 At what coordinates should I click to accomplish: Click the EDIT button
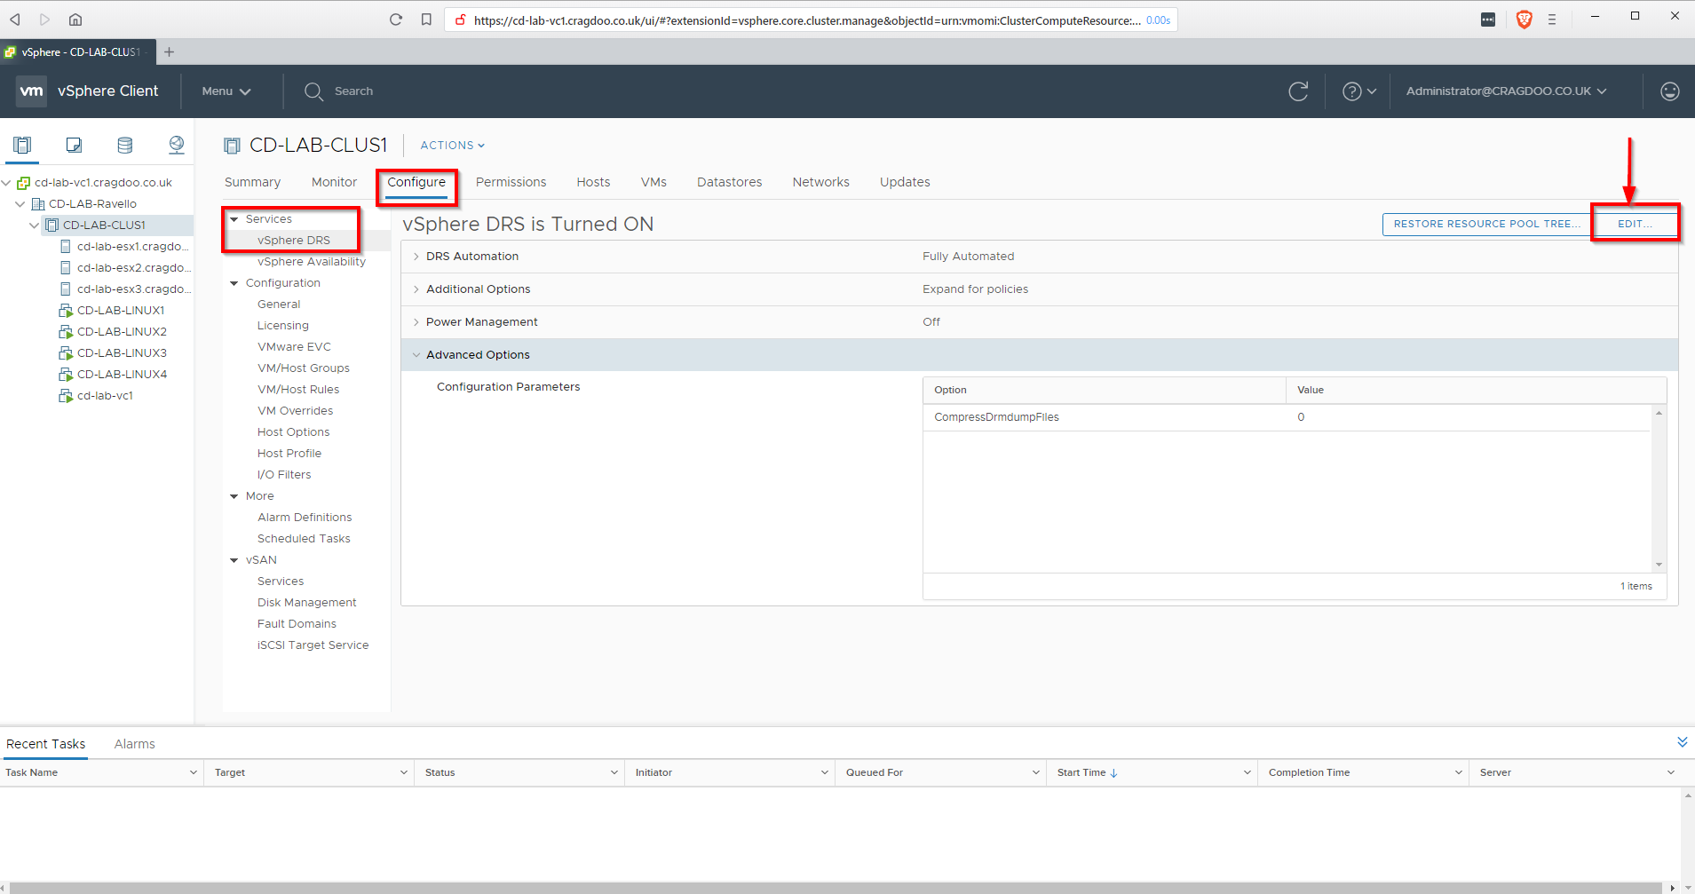(x=1635, y=224)
